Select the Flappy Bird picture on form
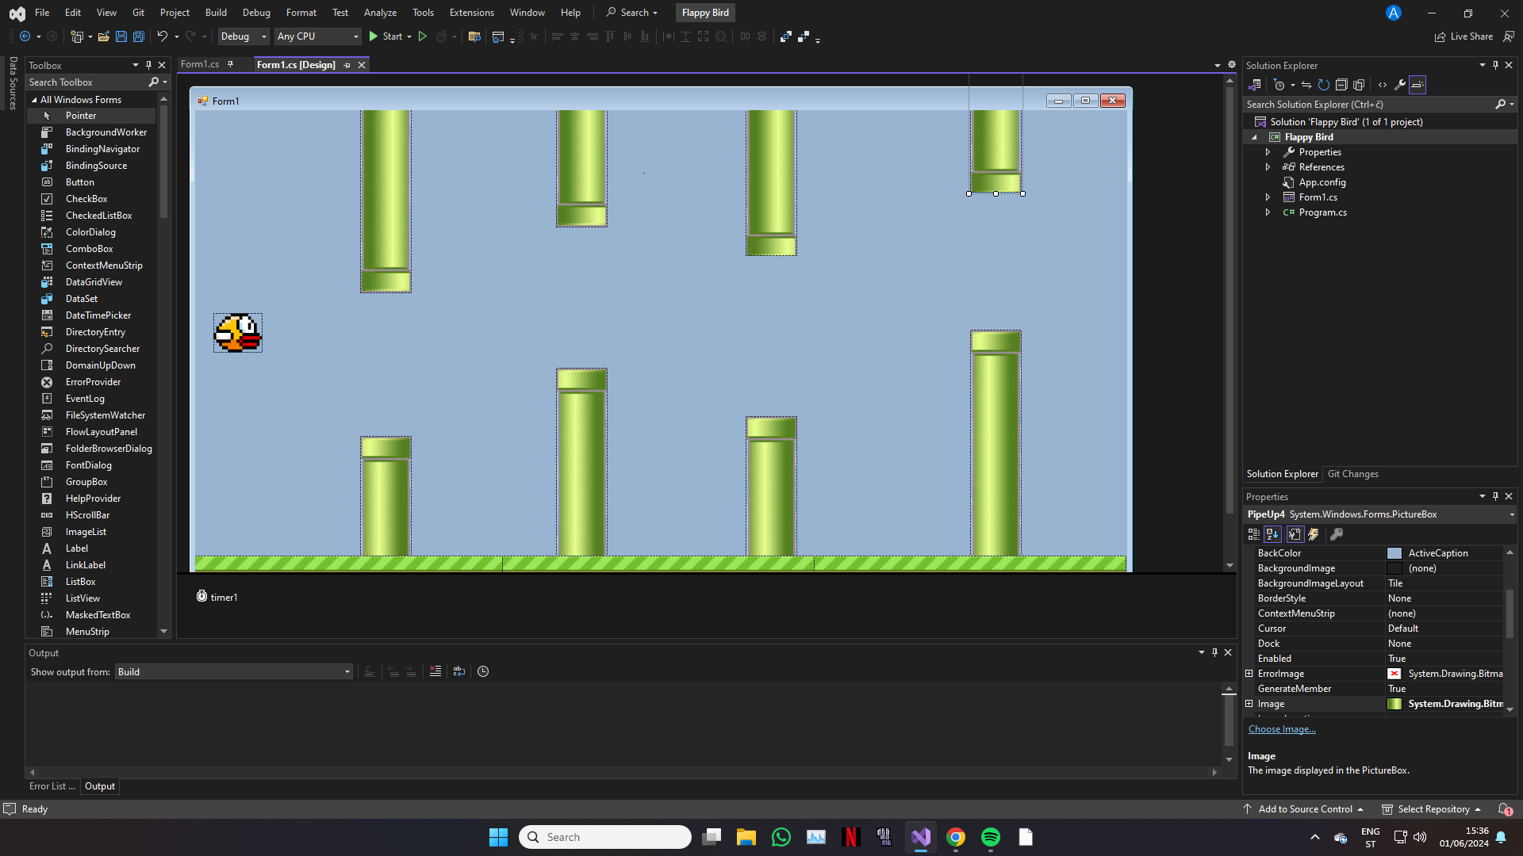The width and height of the screenshot is (1523, 856). coord(238,333)
